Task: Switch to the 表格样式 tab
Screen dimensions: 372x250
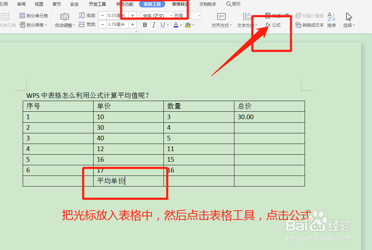Action: (181, 4)
